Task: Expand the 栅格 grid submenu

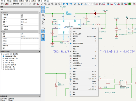Action: pyautogui.click(x=97, y=95)
